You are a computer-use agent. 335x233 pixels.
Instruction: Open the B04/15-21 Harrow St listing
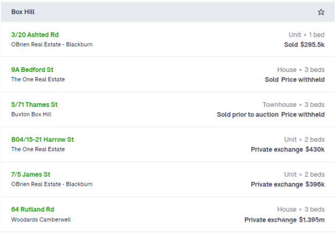click(x=42, y=140)
